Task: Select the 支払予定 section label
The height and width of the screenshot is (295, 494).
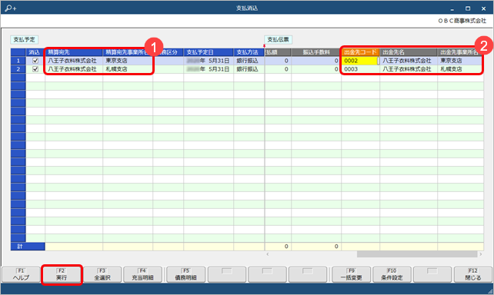Action: [x=25, y=40]
